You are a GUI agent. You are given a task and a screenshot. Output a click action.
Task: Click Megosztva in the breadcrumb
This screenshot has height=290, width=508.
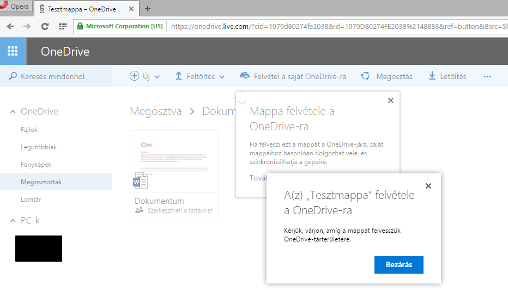[155, 111]
